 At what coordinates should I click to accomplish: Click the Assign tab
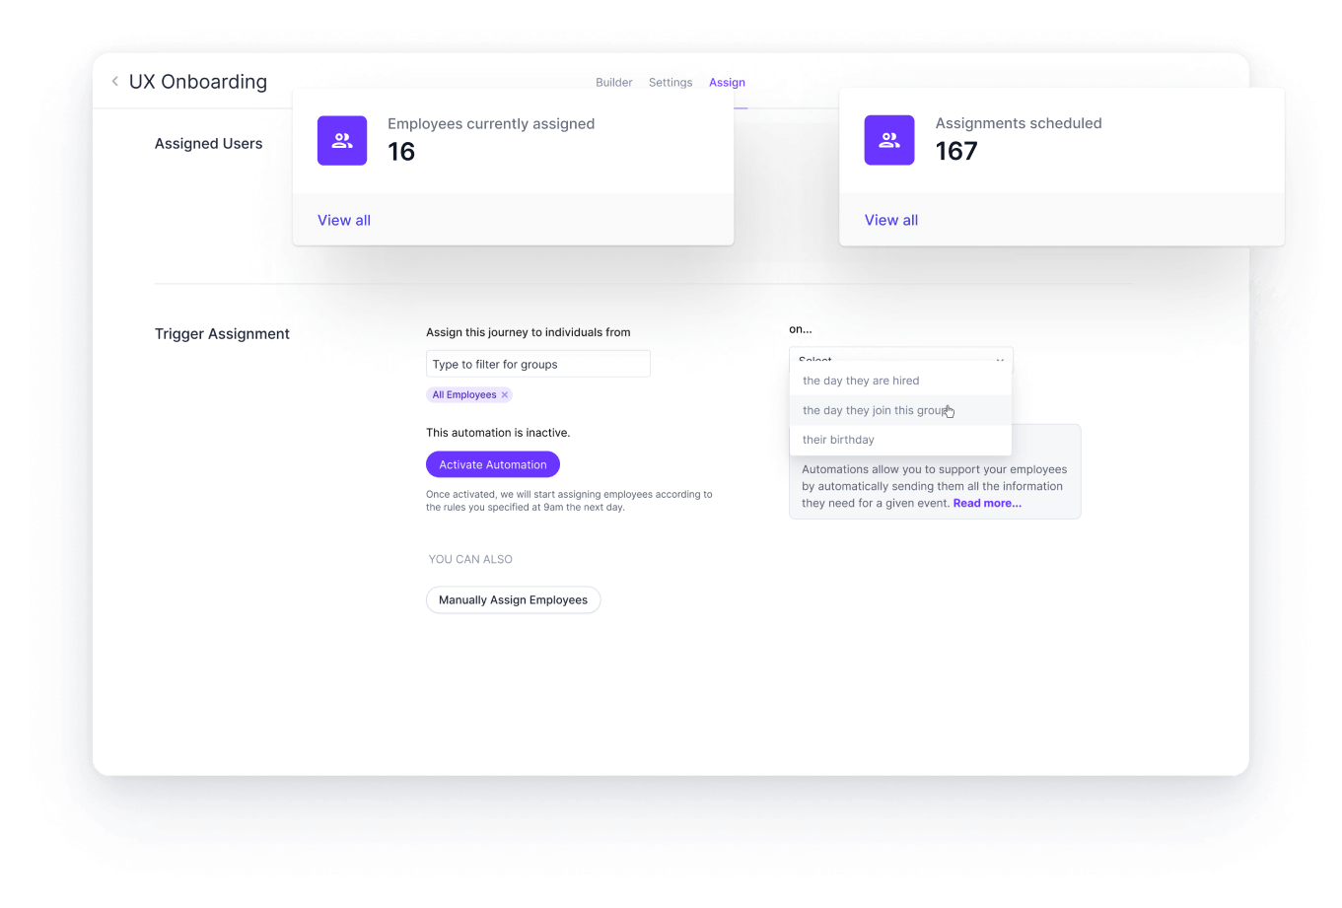pyautogui.click(x=727, y=82)
